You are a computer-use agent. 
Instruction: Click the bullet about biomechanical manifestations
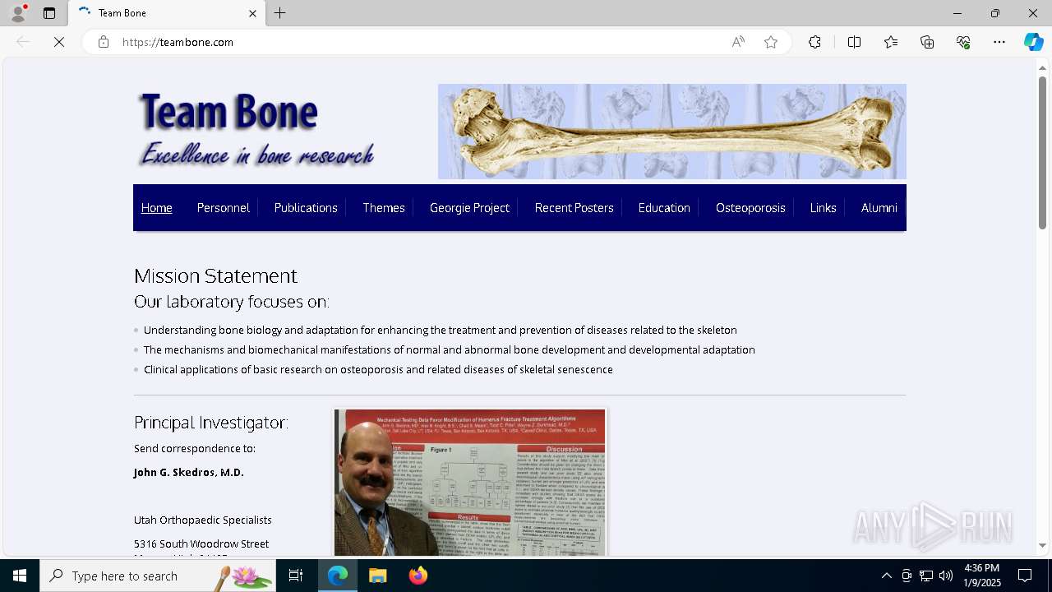(x=449, y=349)
